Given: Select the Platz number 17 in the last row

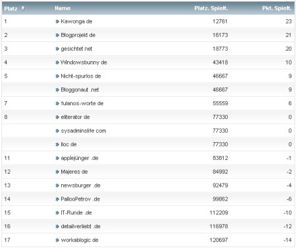Looking at the screenshot, I should click(x=7, y=240).
